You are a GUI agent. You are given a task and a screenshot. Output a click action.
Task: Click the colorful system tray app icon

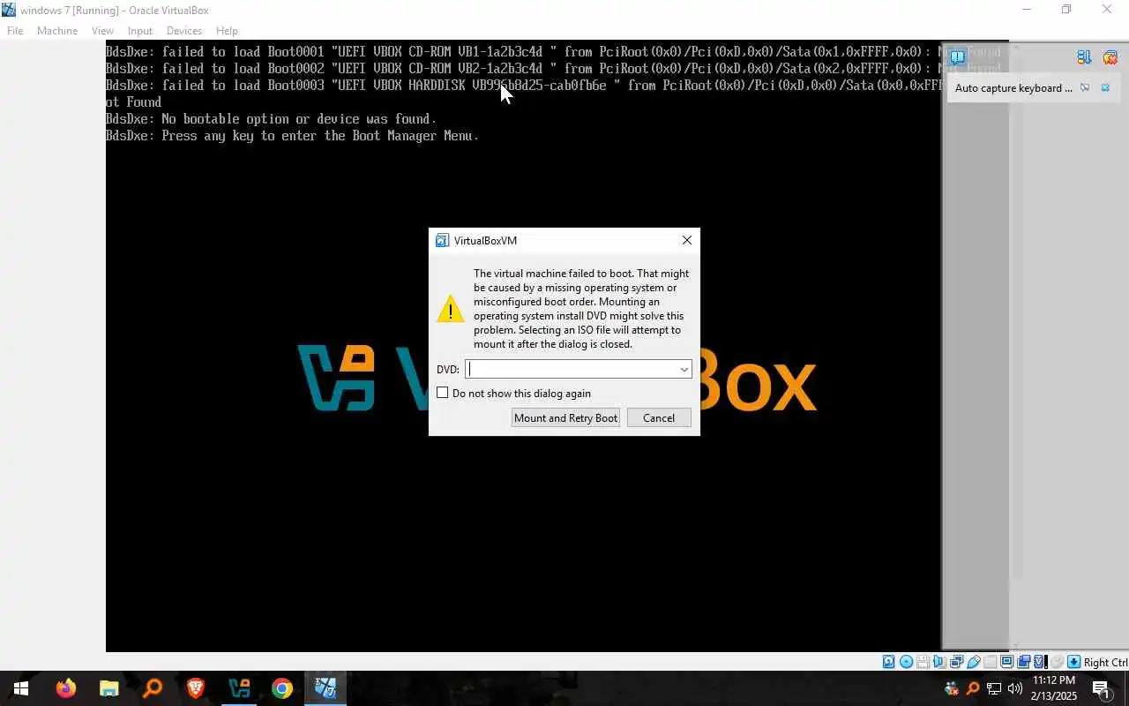tap(952, 688)
